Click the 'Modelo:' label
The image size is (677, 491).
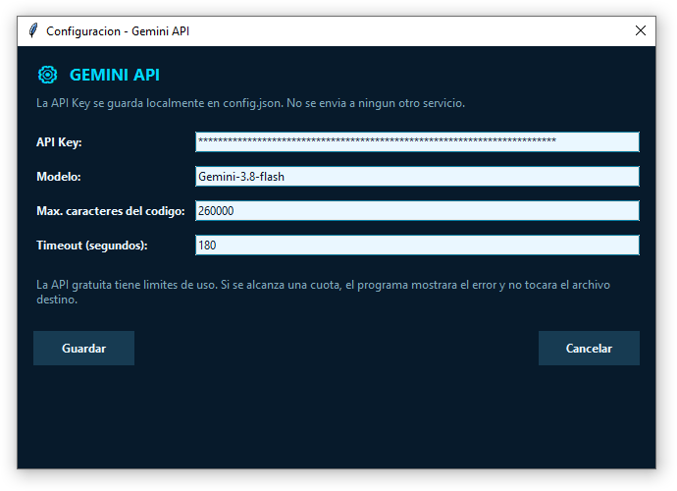[59, 177]
